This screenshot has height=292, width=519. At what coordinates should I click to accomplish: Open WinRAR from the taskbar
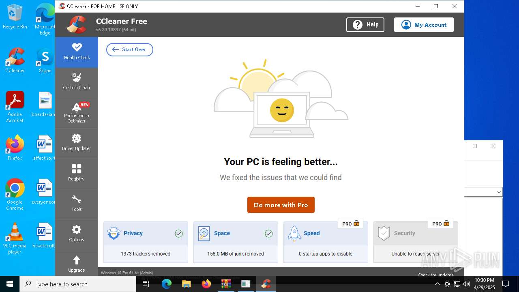pos(226,284)
